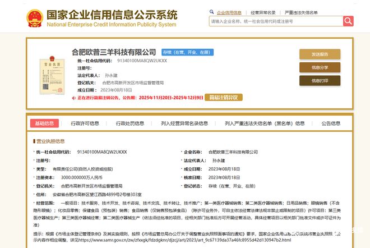Switch to the 公告信息 tab
Viewport: 370px width, 248px height.
(331, 123)
